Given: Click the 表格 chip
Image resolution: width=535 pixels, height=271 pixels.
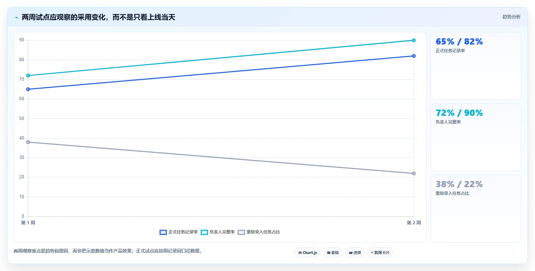Looking at the screenshot, I should pos(333,253).
